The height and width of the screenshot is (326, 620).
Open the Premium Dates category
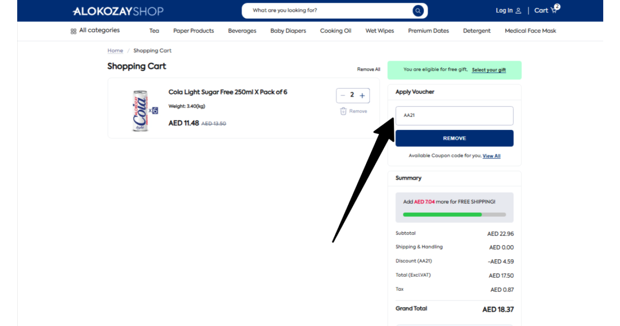click(x=428, y=31)
